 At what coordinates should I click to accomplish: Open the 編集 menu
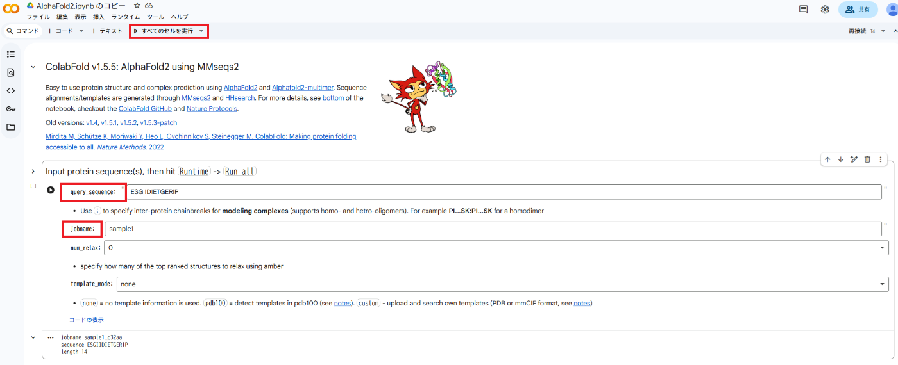click(x=62, y=17)
